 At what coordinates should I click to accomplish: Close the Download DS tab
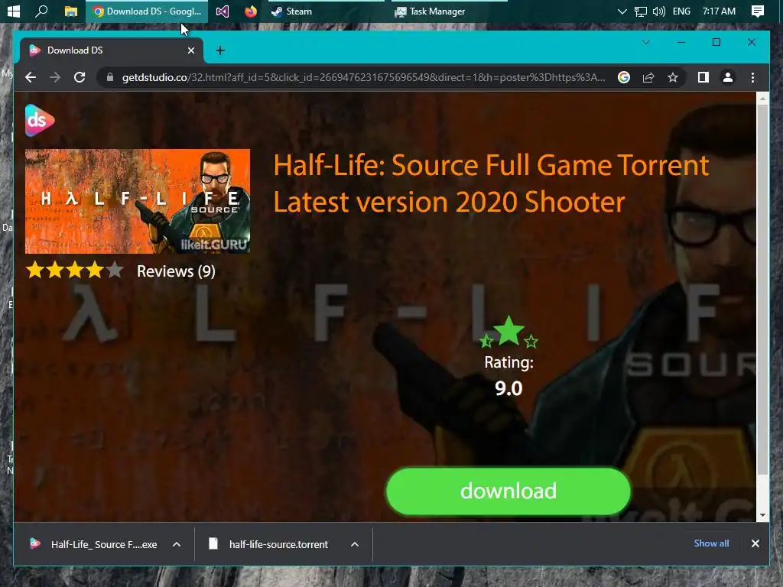click(190, 50)
